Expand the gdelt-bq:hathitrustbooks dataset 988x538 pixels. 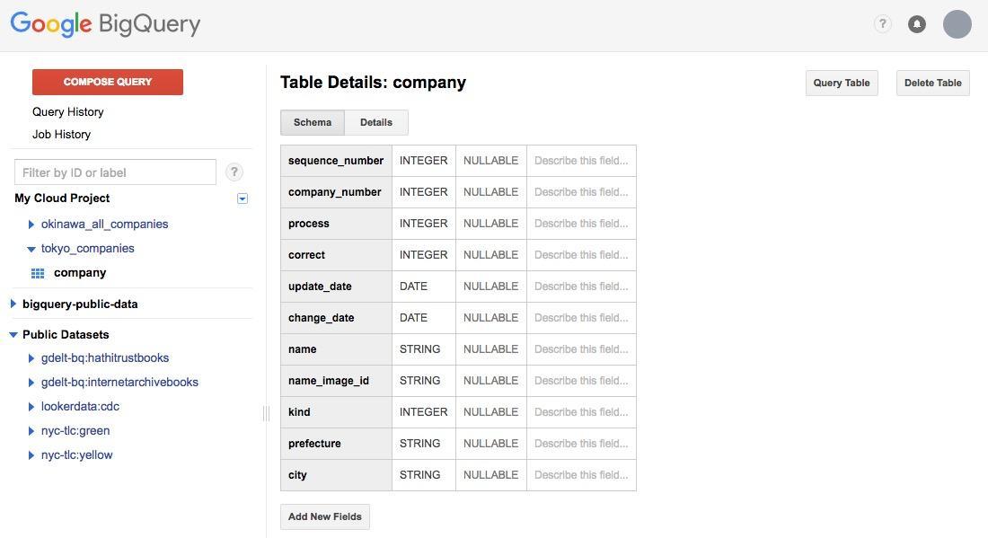[31, 357]
